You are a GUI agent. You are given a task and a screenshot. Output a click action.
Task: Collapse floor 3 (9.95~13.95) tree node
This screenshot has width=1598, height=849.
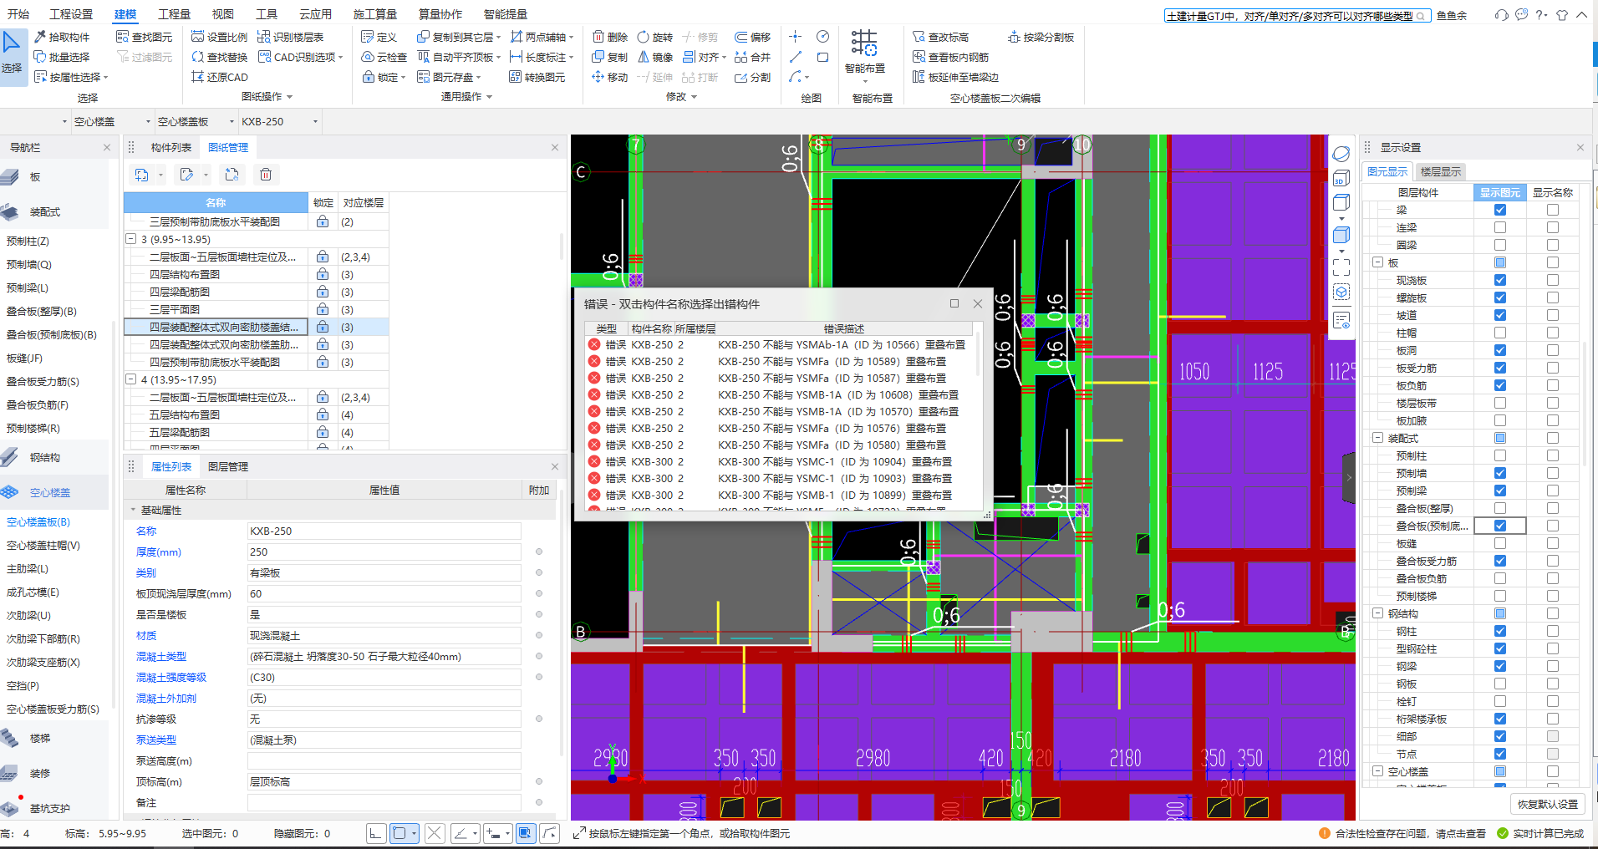pos(131,239)
